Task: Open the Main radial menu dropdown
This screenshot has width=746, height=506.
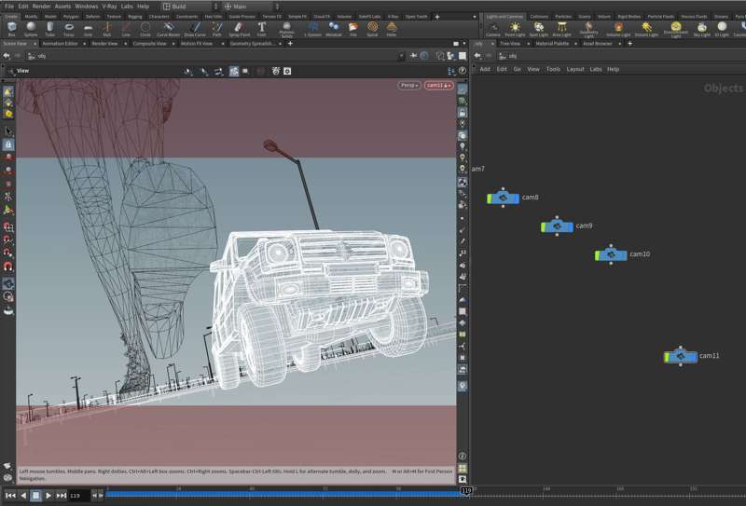Action: tap(251, 7)
